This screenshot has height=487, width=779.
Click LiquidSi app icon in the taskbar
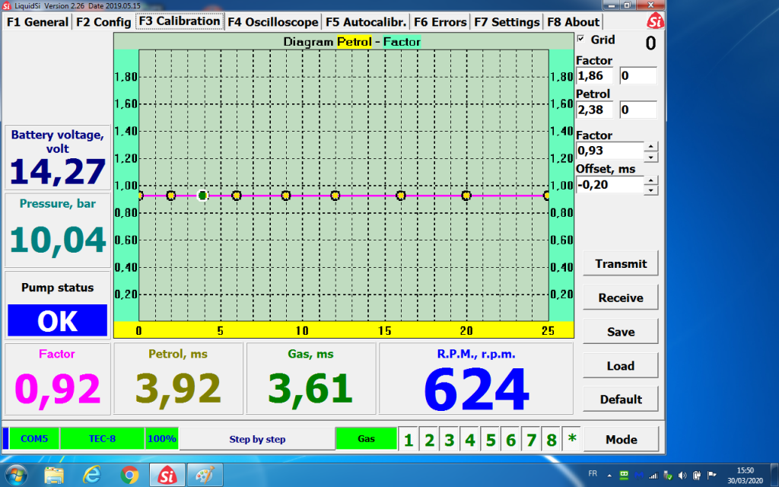167,475
